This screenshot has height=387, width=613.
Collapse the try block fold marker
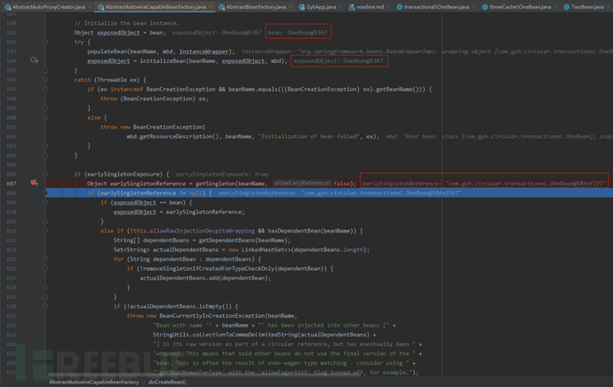[x=46, y=42]
